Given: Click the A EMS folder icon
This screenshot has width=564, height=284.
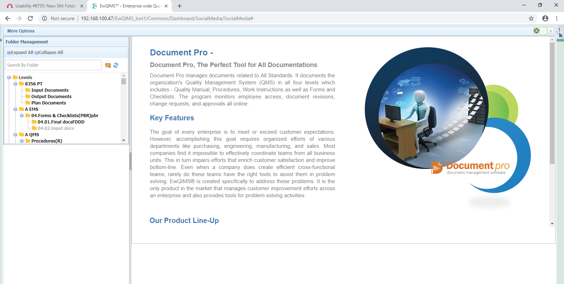Looking at the screenshot, I should tap(22, 109).
